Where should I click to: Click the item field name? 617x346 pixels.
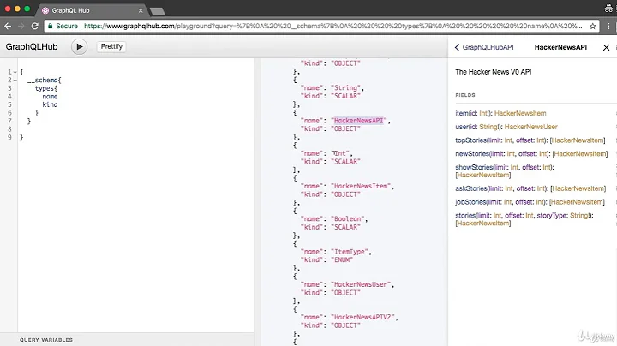[462, 113]
